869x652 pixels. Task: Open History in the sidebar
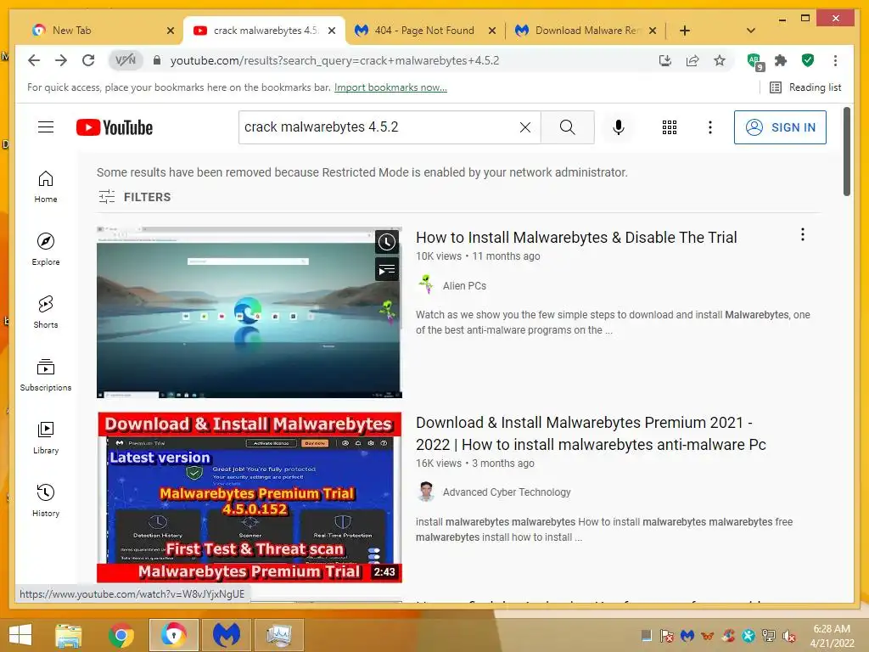(46, 501)
